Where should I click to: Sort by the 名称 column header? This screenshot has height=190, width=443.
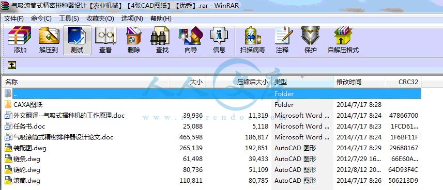pyautogui.click(x=86, y=82)
